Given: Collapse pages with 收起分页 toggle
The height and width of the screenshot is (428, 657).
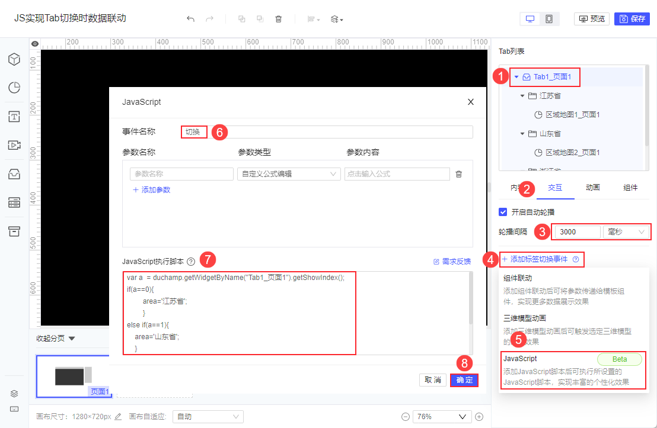Looking at the screenshot, I should click(x=55, y=339).
